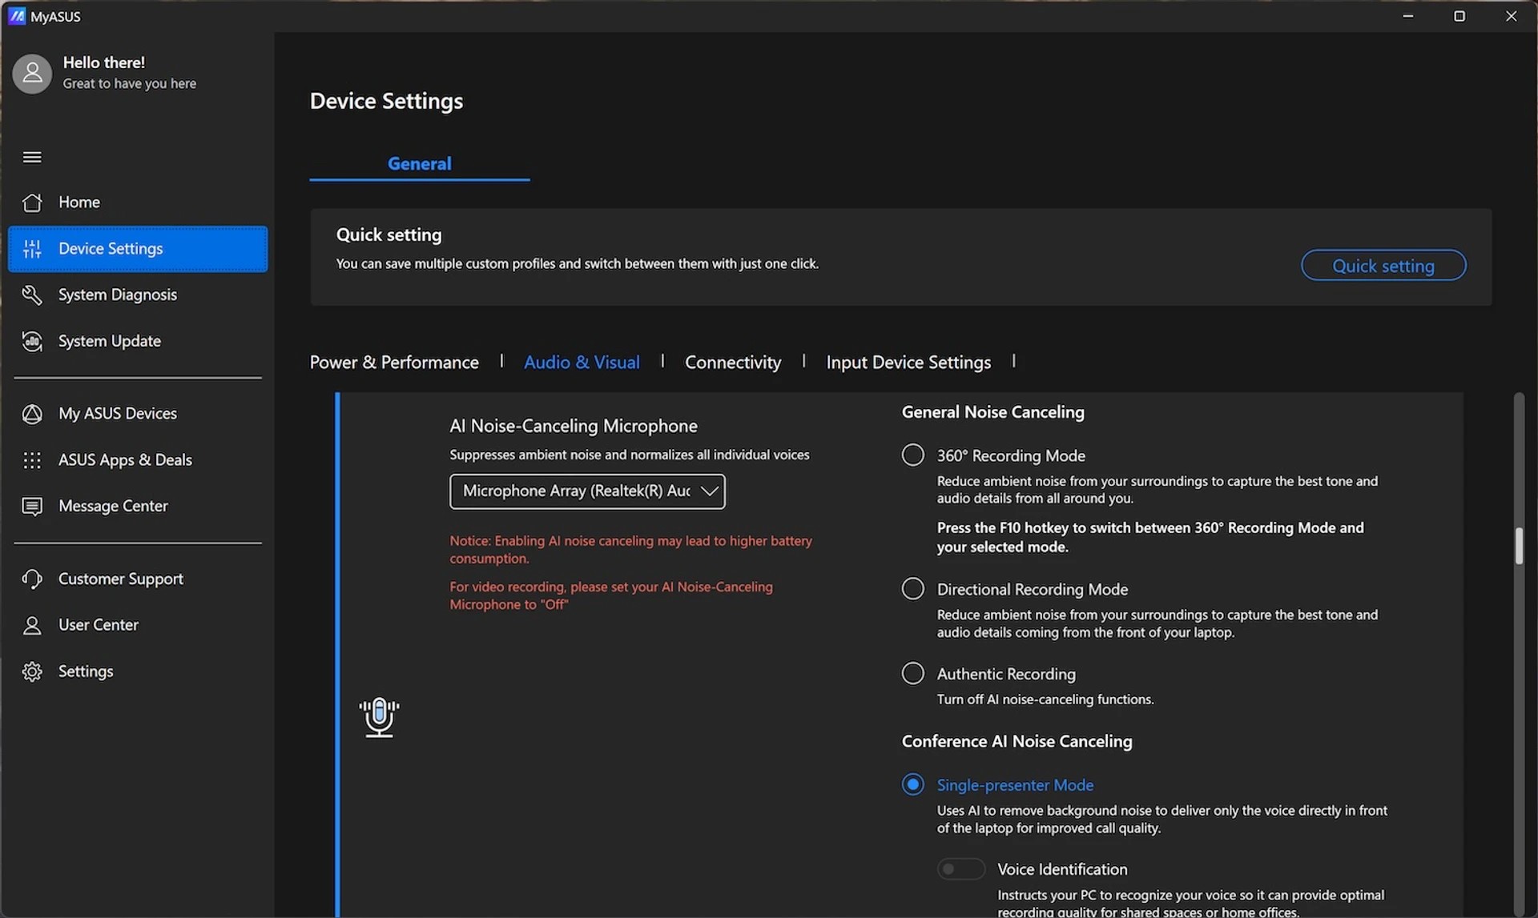
Task: Toggle the Voice Identification switch
Action: click(x=960, y=868)
